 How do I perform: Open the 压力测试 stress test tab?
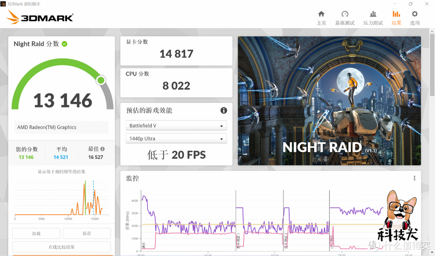coord(373,18)
